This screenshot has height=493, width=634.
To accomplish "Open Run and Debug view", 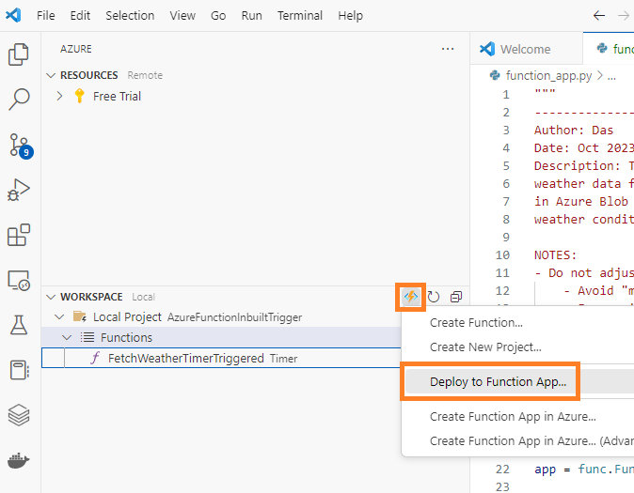I will [19, 190].
